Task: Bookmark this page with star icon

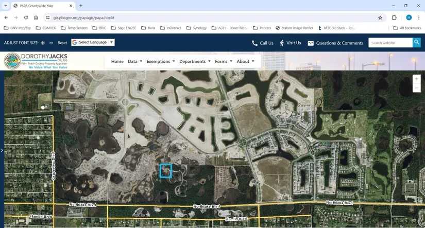Action: pyautogui.click(x=380, y=17)
